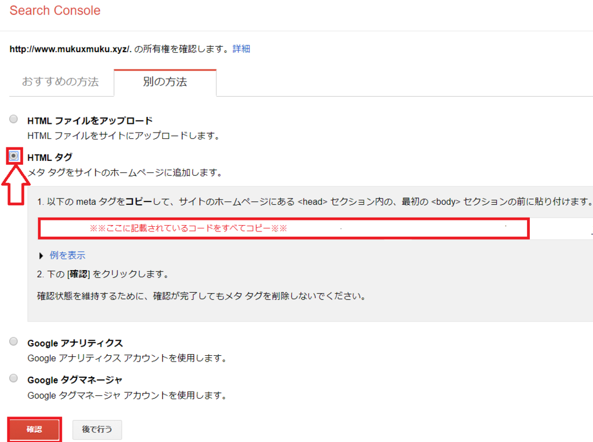Select the HTML タグ radio button
Screen dimensions: 593x442
pyautogui.click(x=14, y=156)
